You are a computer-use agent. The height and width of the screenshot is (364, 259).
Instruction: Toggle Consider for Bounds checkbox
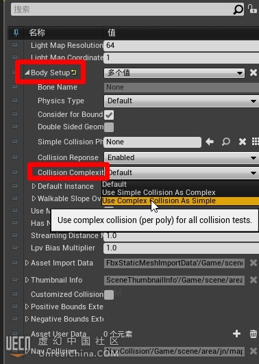109,115
